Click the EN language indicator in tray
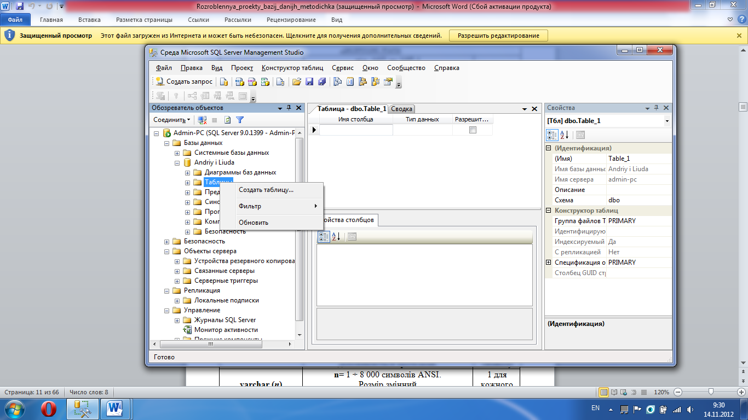 596,409
